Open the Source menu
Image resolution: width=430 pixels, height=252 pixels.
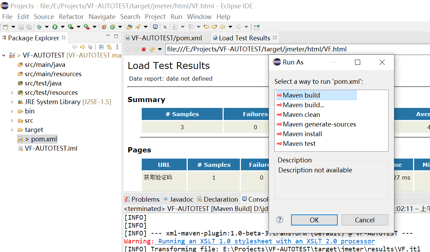pyautogui.click(x=44, y=17)
